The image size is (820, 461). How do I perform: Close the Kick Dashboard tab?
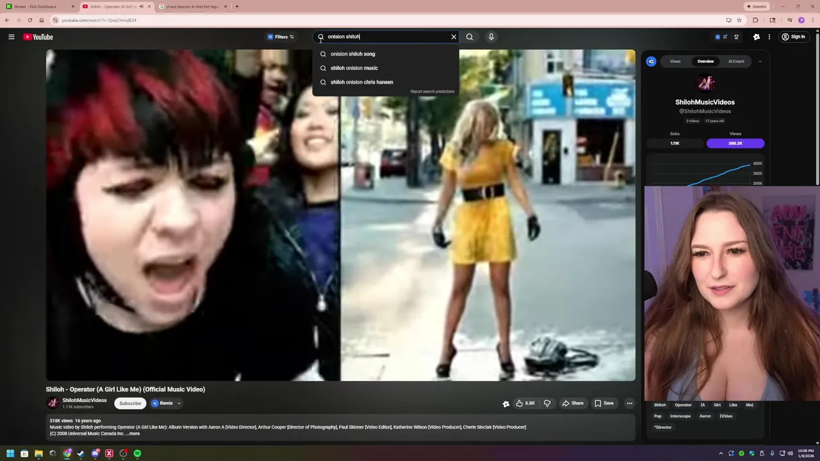pyautogui.click(x=73, y=6)
